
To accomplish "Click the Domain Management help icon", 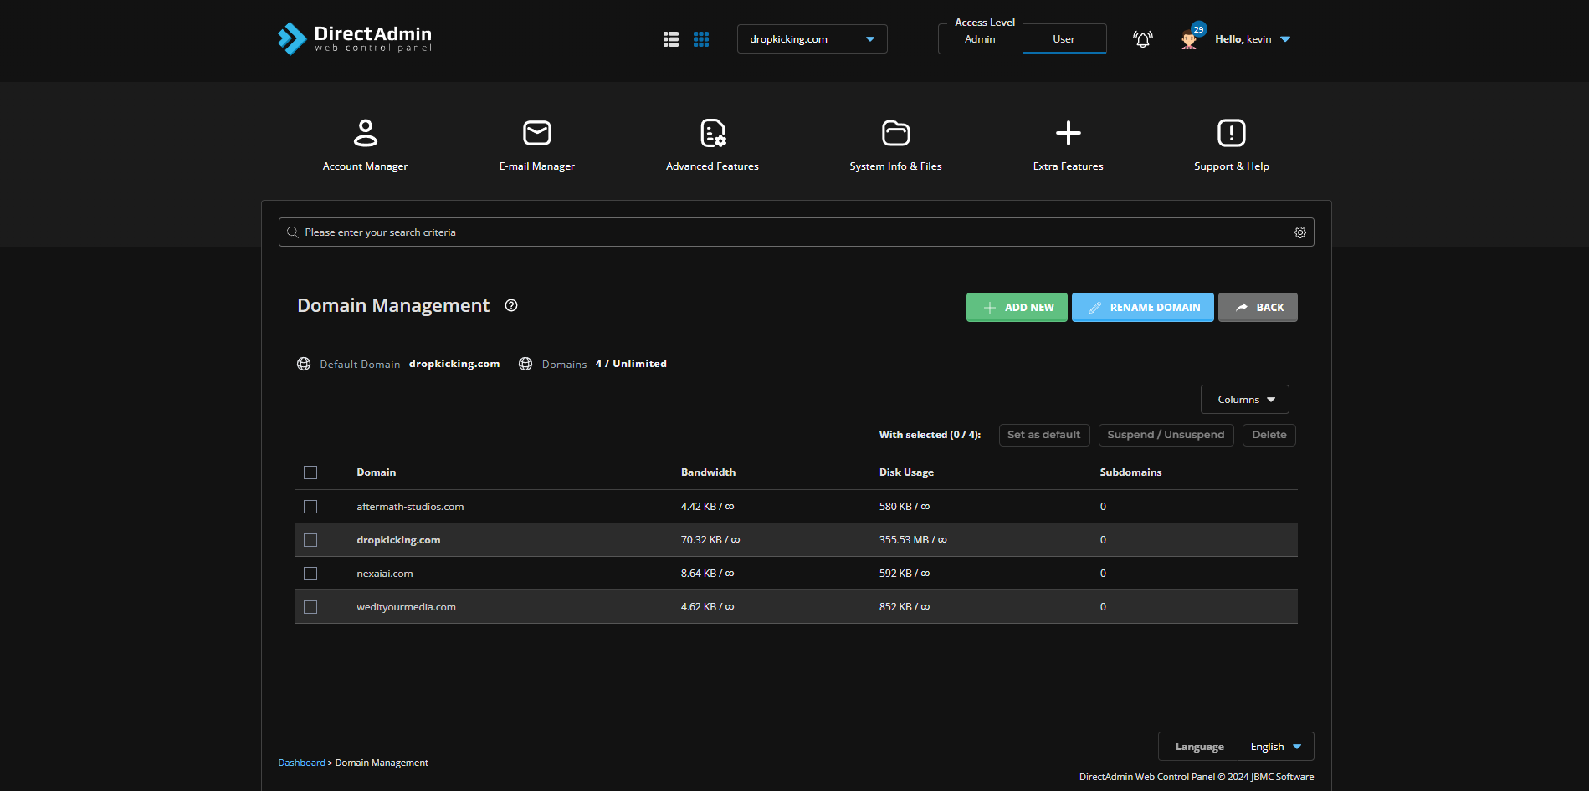I will coord(511,306).
